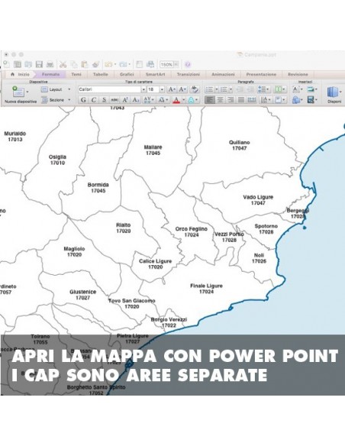Switch to the Revisione tab
Viewport: 345px width, 446px height.
point(298,75)
